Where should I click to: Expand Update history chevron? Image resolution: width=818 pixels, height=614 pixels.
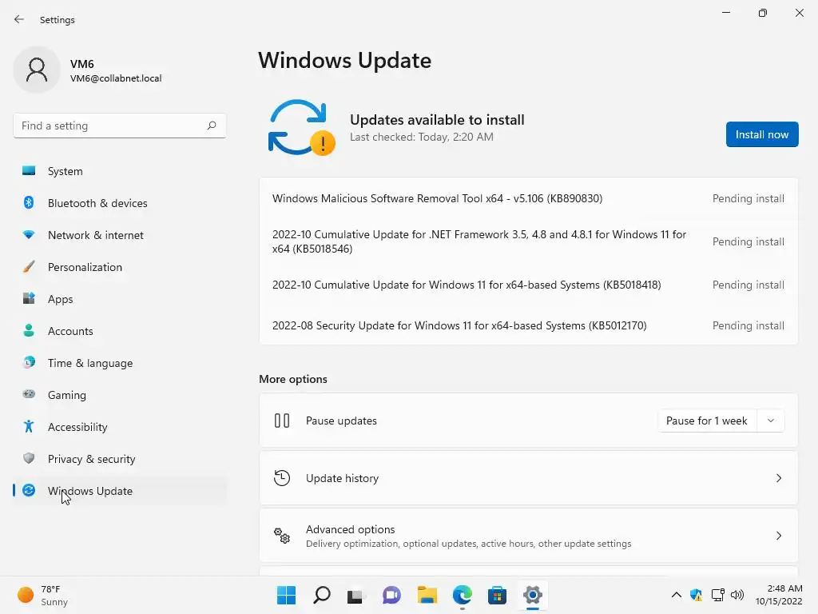tap(778, 478)
